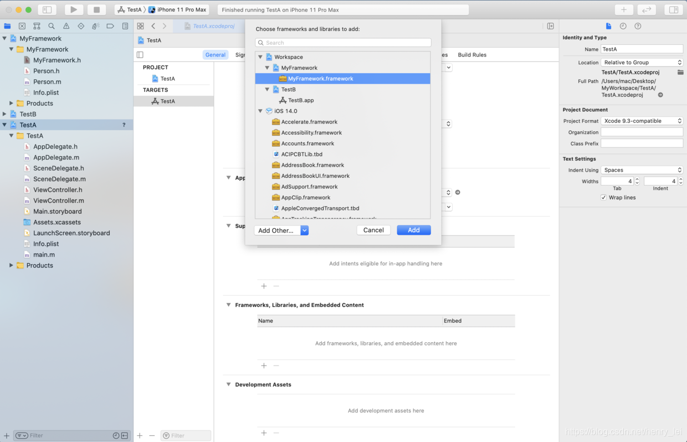
Task: Open the Indent Using Spaces dropdown
Action: pos(642,170)
